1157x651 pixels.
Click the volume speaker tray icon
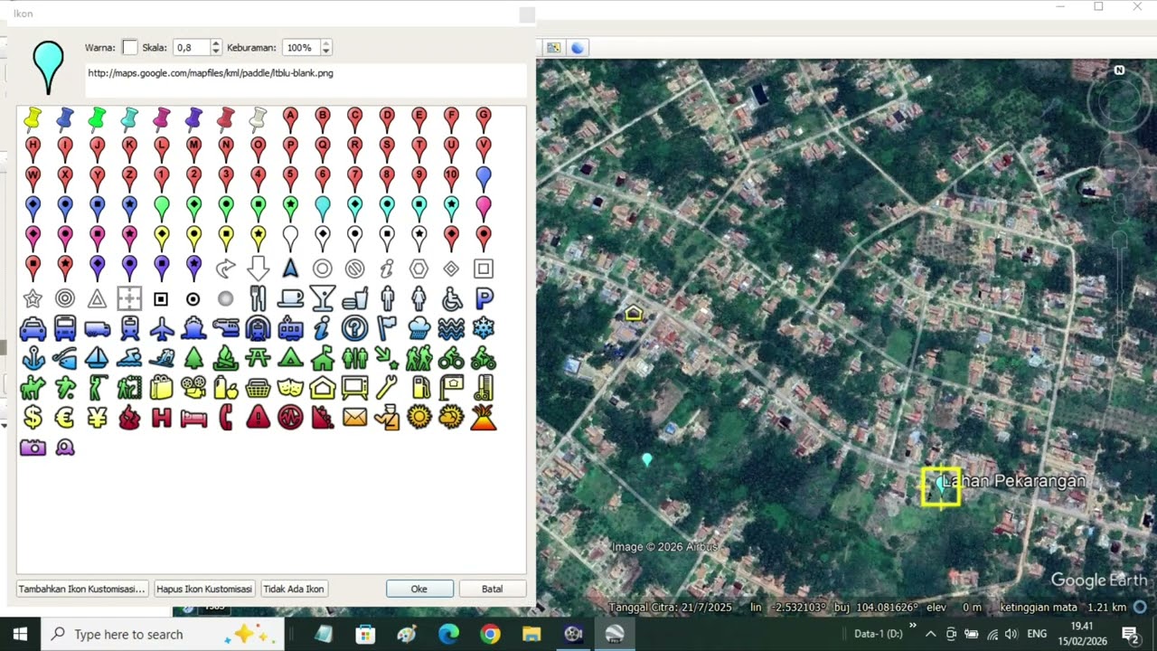[1011, 634]
